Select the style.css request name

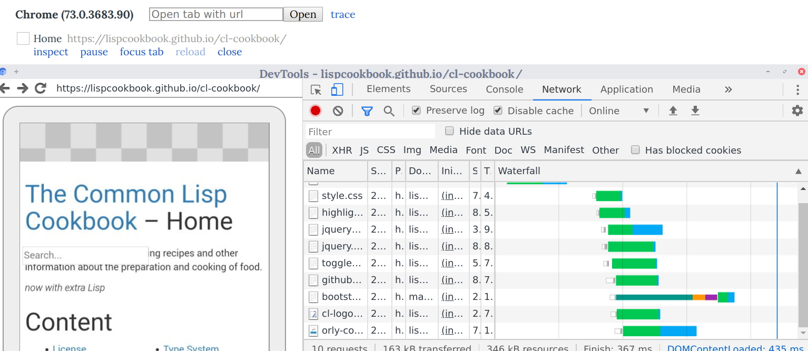342,196
